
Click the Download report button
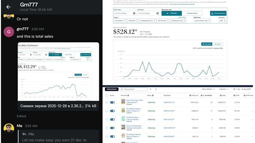point(218,13)
